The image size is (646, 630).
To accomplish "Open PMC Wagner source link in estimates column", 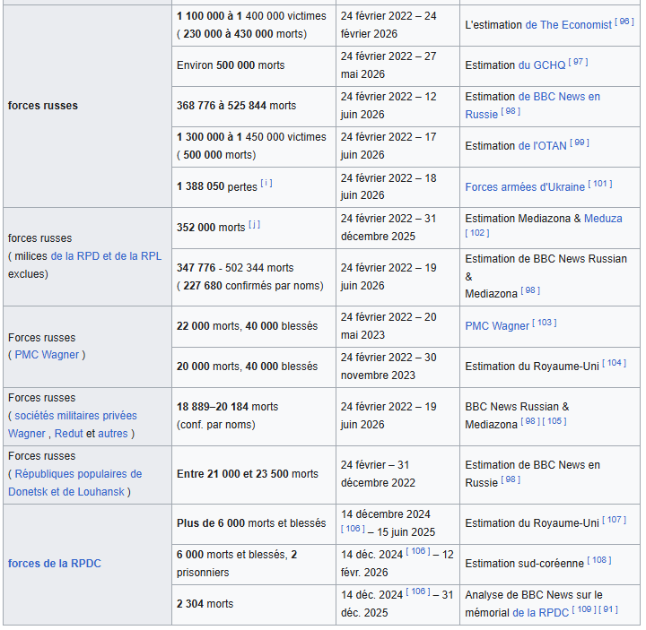I will click(497, 326).
